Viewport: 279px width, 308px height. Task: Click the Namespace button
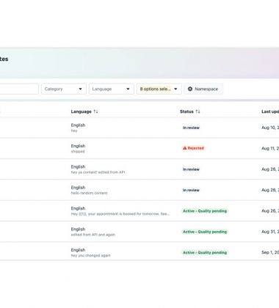[203, 89]
